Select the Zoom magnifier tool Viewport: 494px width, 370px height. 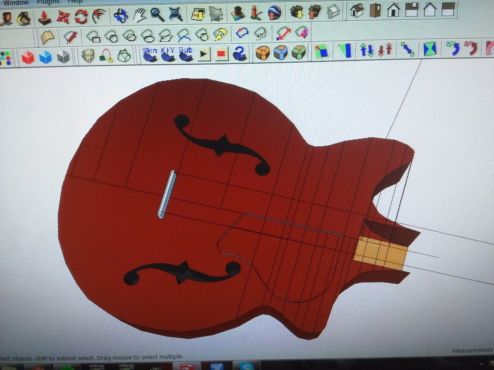[x=157, y=15]
